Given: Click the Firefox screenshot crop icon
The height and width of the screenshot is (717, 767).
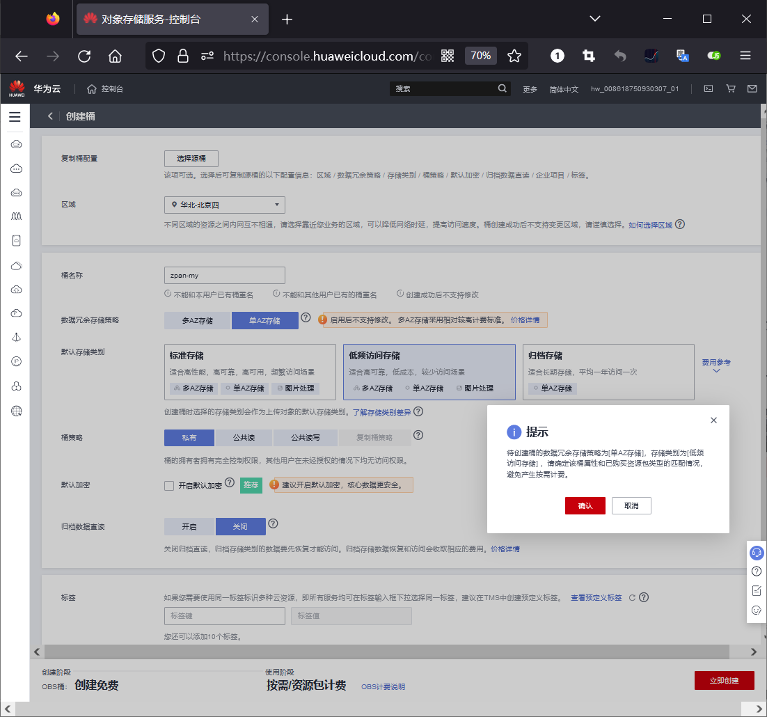Looking at the screenshot, I should (x=588, y=56).
